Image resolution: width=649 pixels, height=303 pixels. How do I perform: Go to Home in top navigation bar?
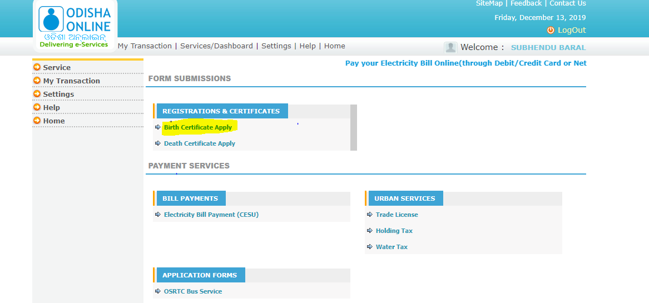334,46
